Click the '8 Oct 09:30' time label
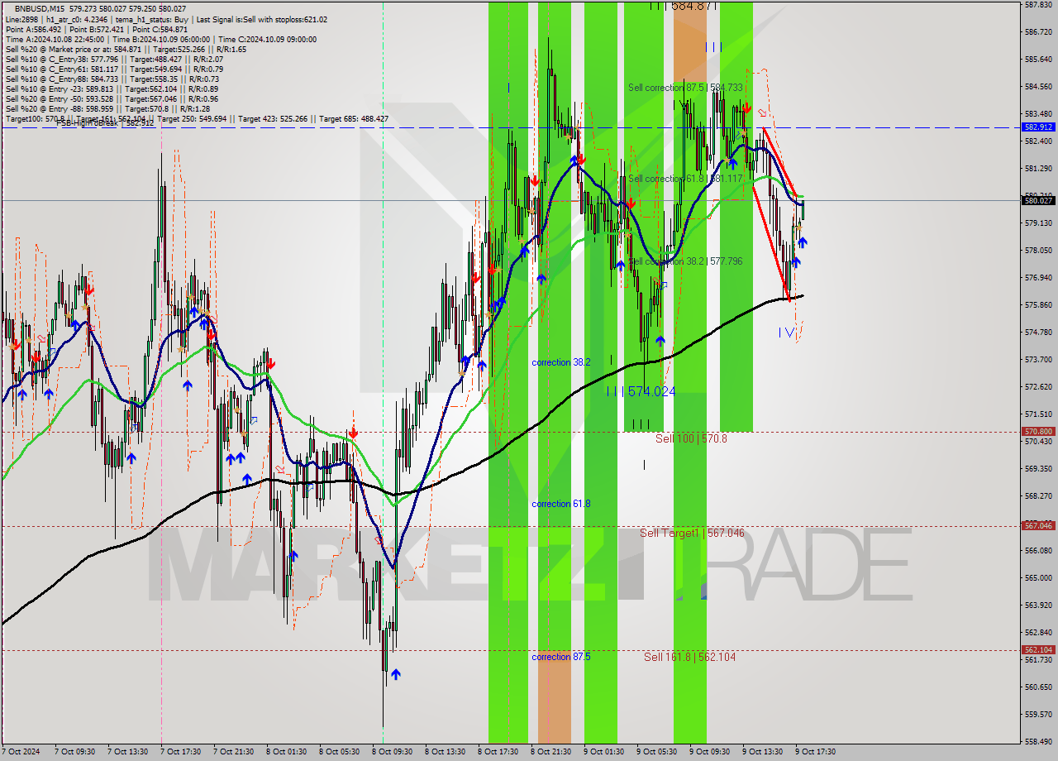Viewport: 1058px width, 761px height. (393, 752)
